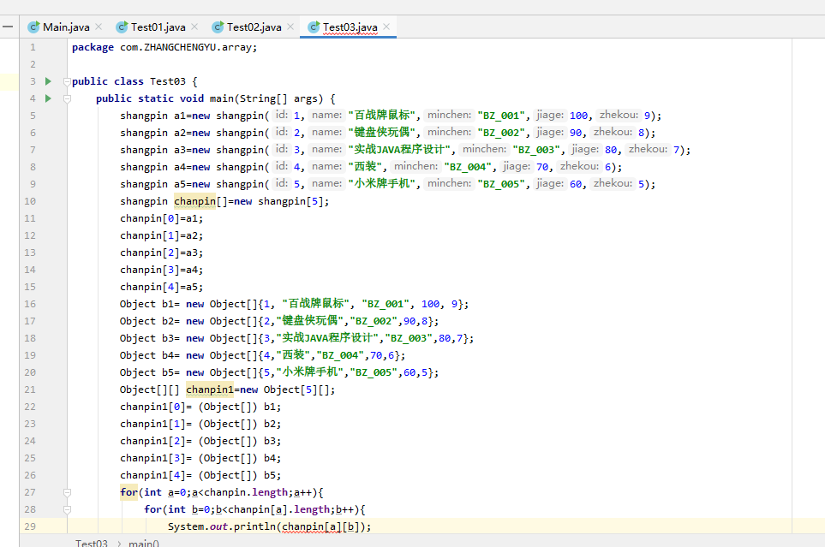Close the Test03.java tab
This screenshot has height=547, width=825.
(386, 27)
